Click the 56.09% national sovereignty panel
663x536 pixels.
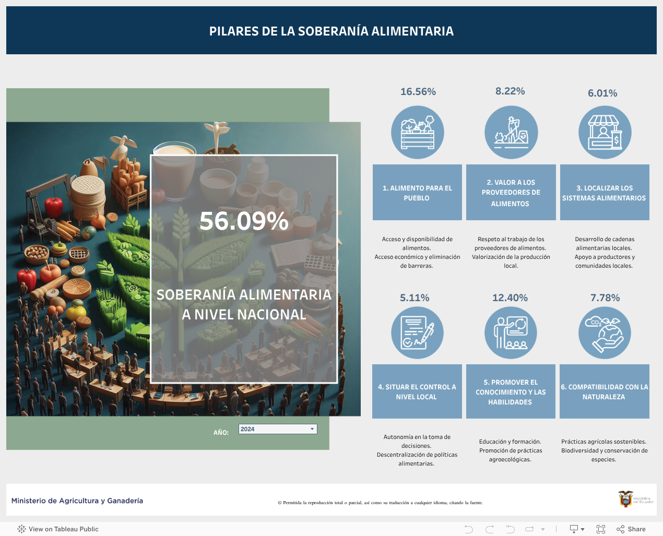click(244, 269)
